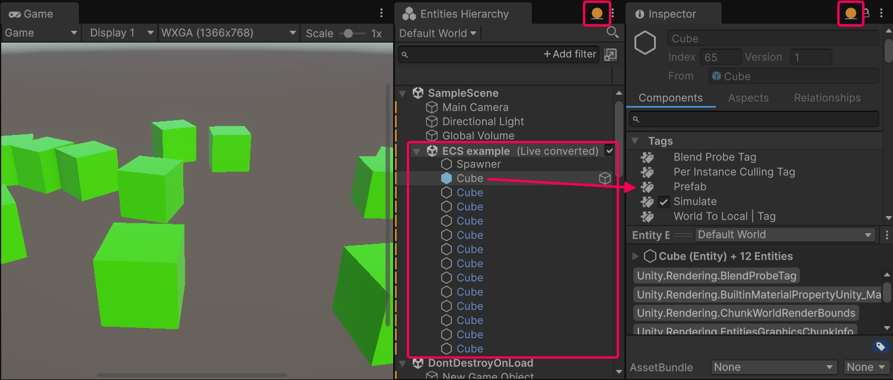
Task: Click the orange data mode icon on Inspector
Action: point(850,13)
